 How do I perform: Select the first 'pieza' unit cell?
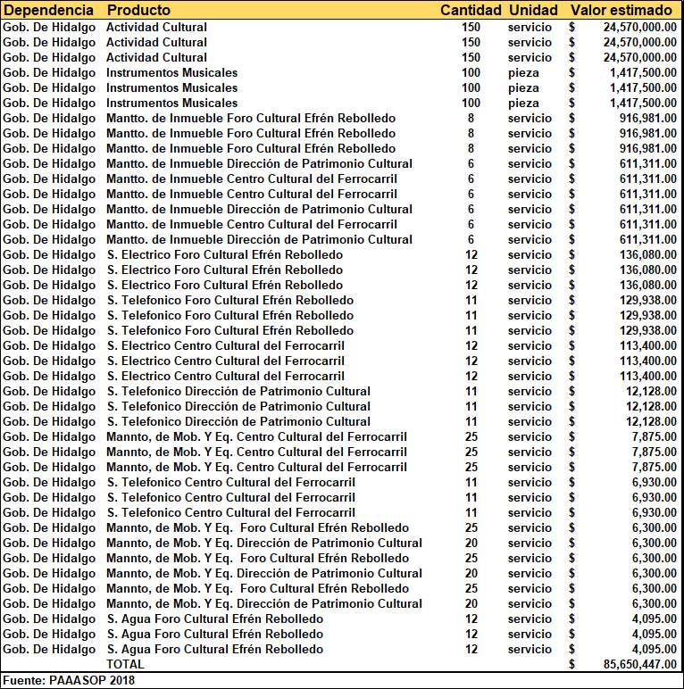[x=523, y=73]
